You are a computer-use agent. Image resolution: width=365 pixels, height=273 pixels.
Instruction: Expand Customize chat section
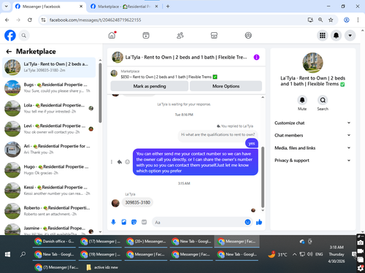[312, 123]
